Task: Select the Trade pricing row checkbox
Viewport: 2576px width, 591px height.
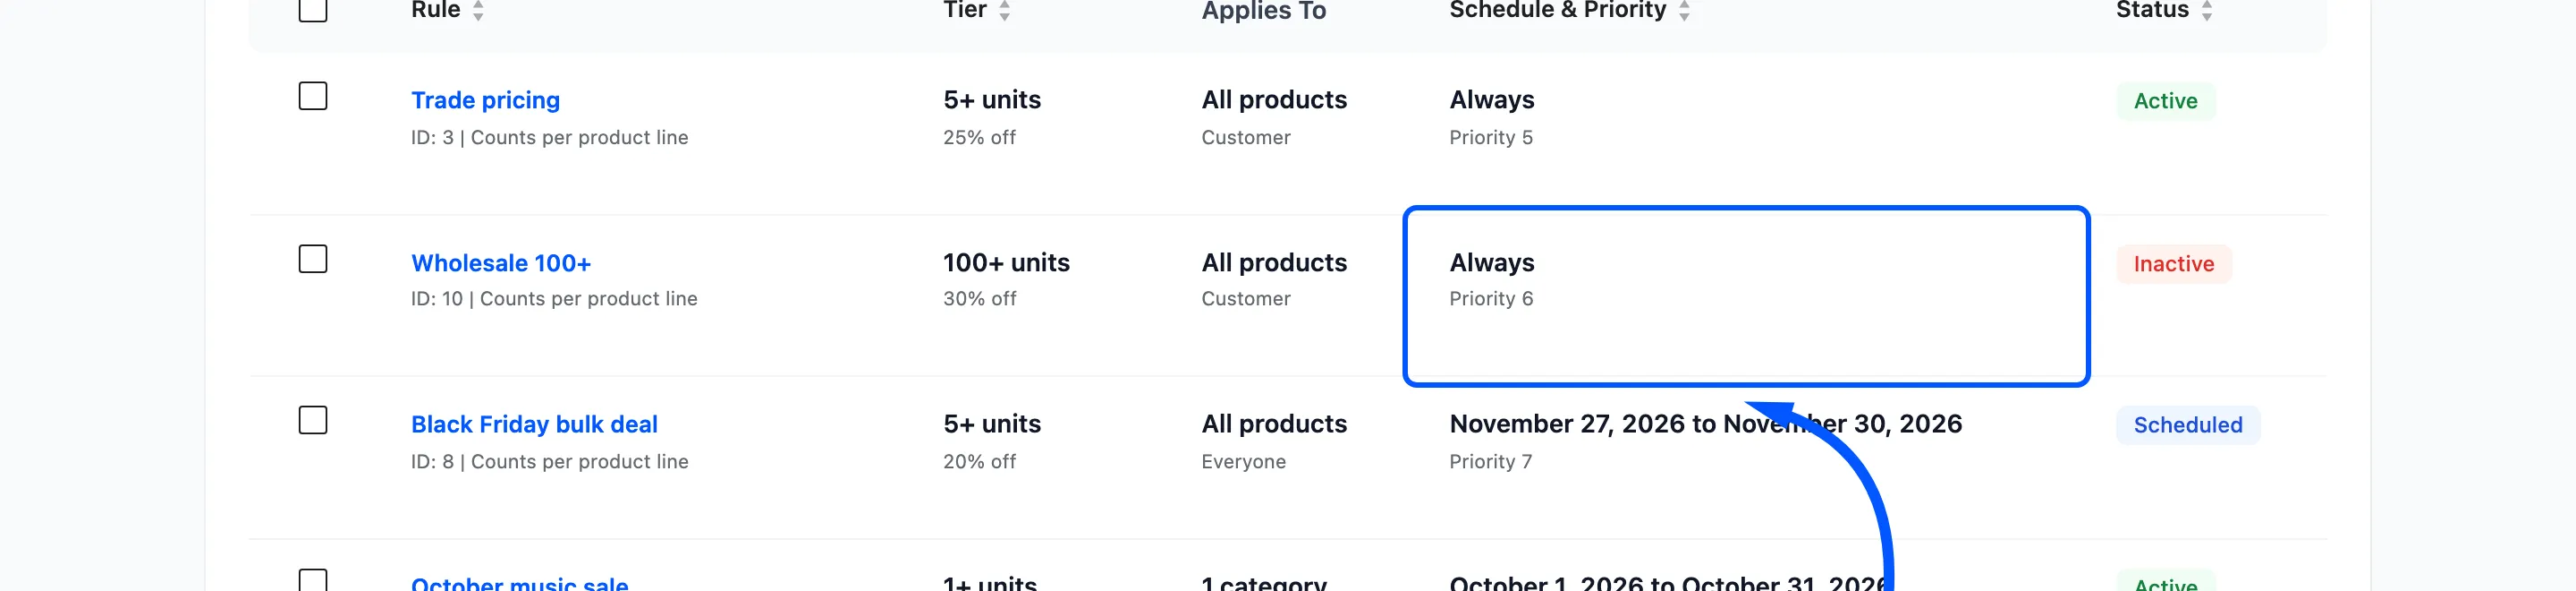Action: click(313, 96)
